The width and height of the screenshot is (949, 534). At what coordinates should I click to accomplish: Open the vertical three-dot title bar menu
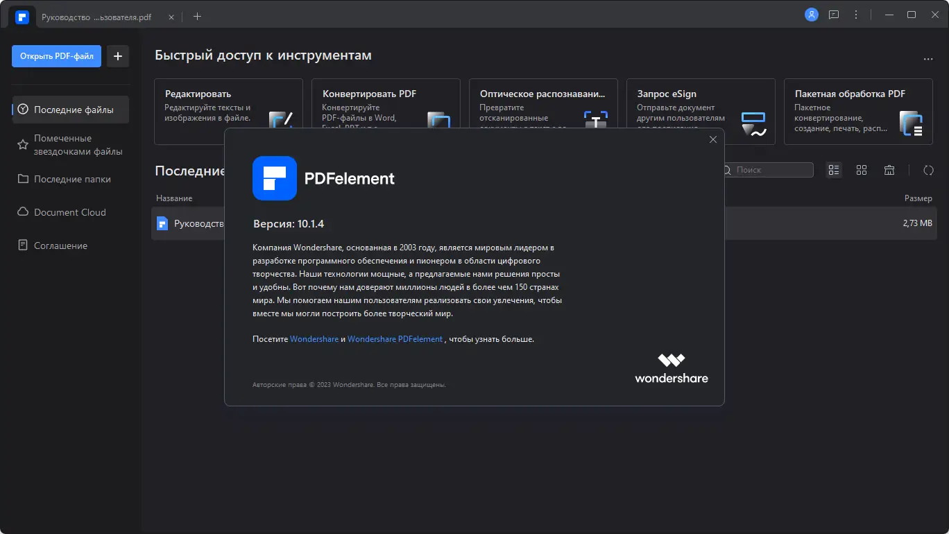(x=856, y=15)
